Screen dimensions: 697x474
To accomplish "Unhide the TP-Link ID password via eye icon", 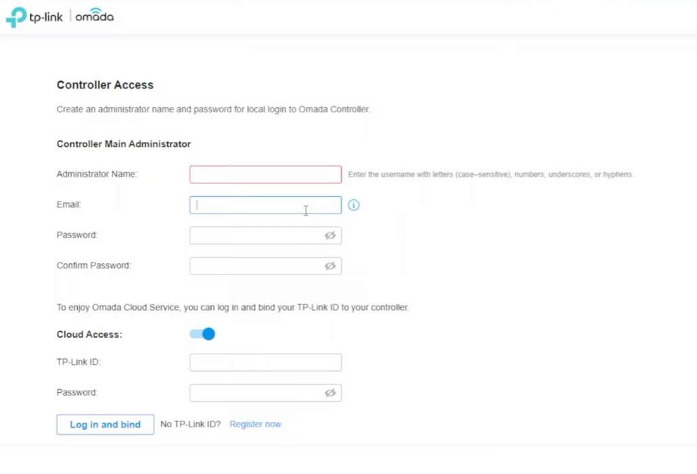I will [330, 393].
